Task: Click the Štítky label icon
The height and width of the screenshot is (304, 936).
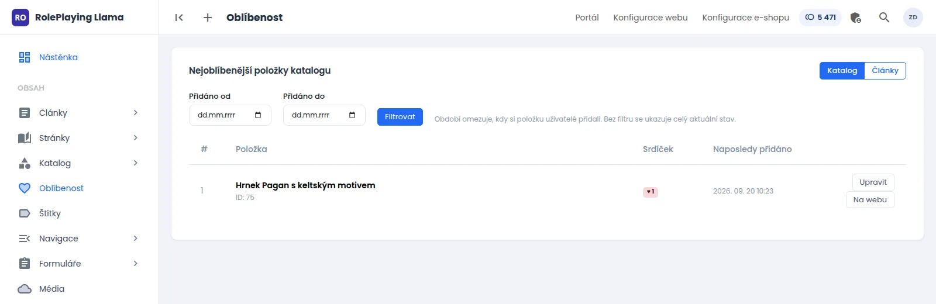Action: [x=25, y=213]
